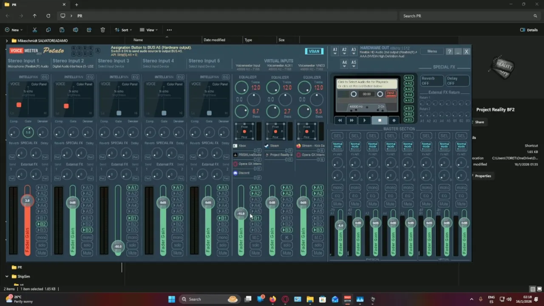Open the Voicemeeter help question-mark icon
This screenshot has height=306, width=544.
pos(450,51)
